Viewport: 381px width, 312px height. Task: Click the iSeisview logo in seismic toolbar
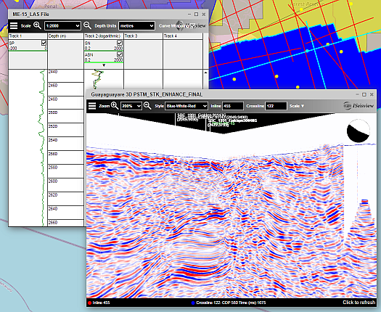(x=359, y=105)
